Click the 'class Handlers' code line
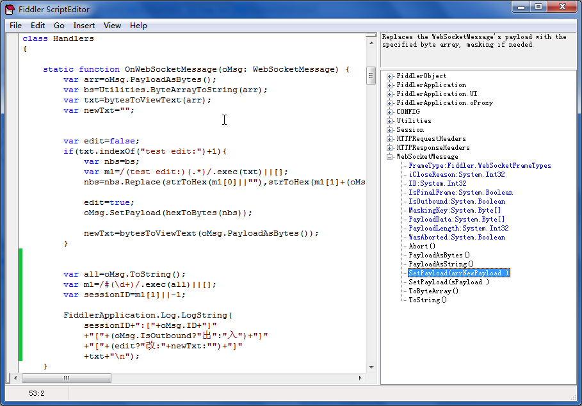Viewport: 582px width, 406px height. coord(58,38)
